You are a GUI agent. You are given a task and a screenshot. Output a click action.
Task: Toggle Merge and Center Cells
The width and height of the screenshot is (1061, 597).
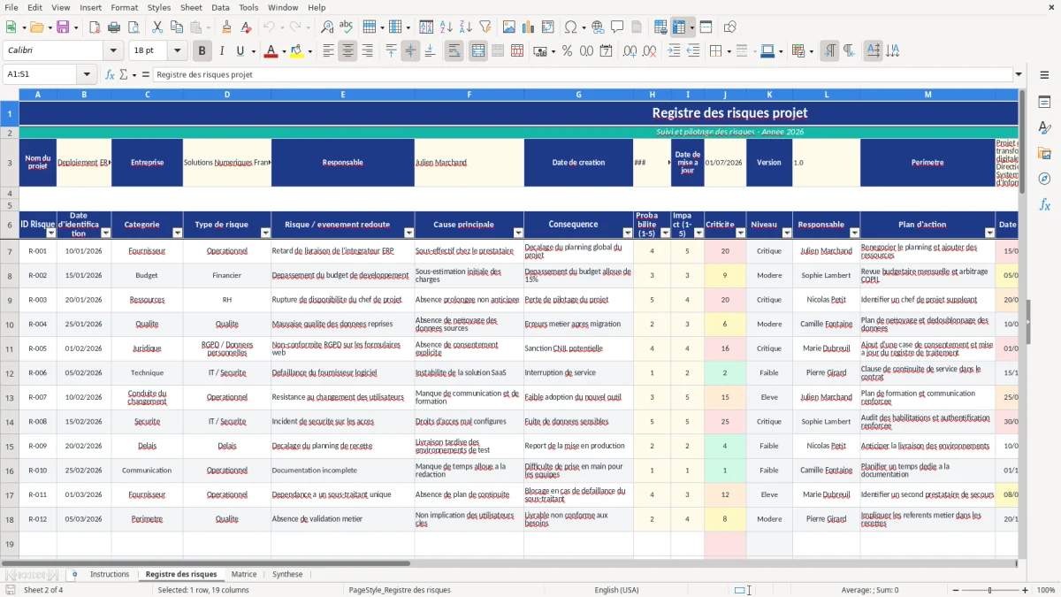pos(478,51)
